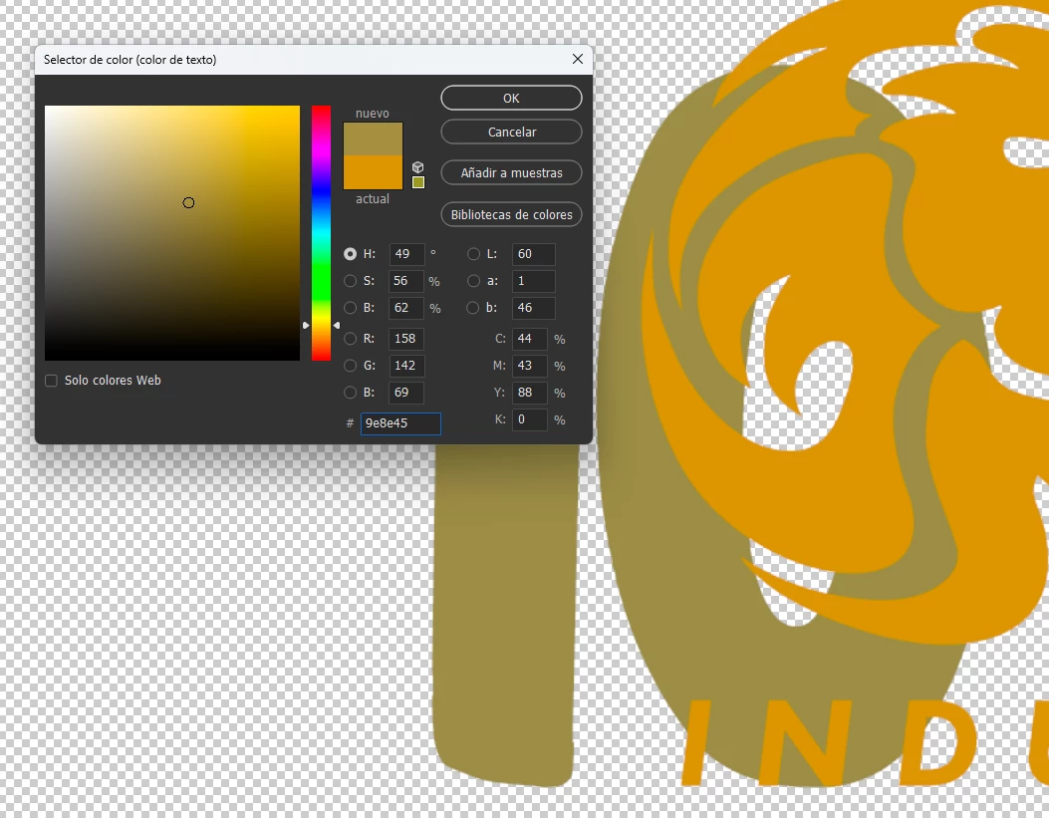This screenshot has height=818, width=1049.
Task: Select the S saturation radio button
Action: coord(350,281)
